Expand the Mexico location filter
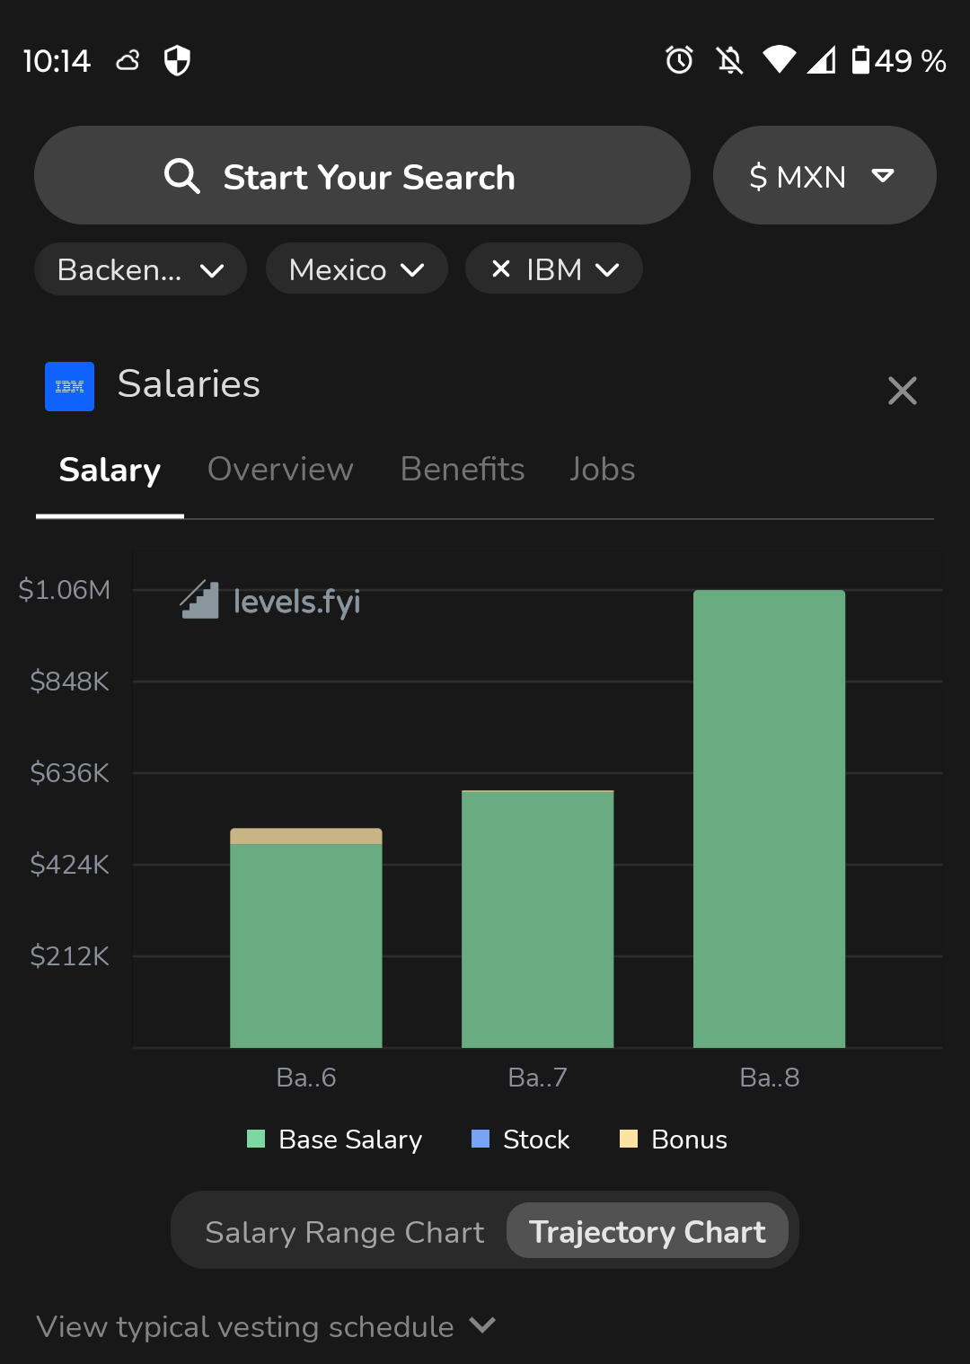 point(357,269)
